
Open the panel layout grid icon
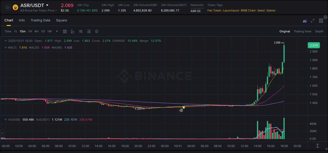321,21
